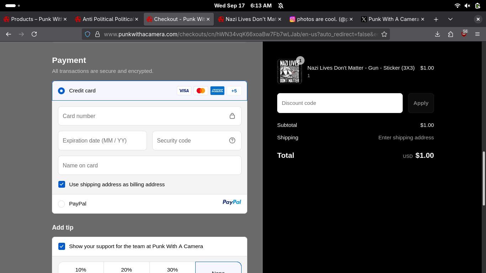Open the downloads panel
The height and width of the screenshot is (273, 486).
coord(438,34)
